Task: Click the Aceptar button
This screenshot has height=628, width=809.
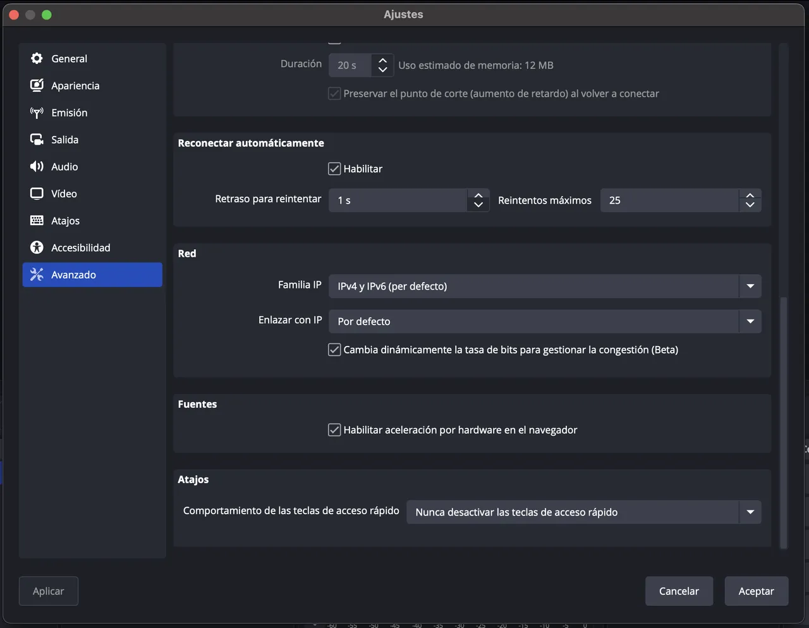Action: point(756,591)
